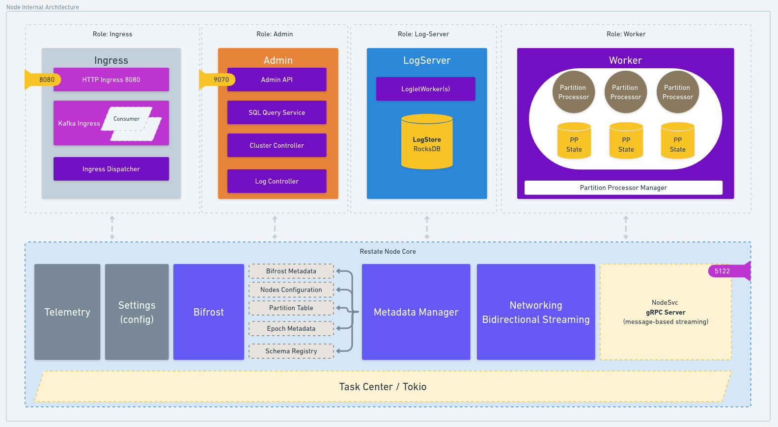The image size is (778, 427).
Task: Click the 9070 port tag
Action: click(218, 80)
